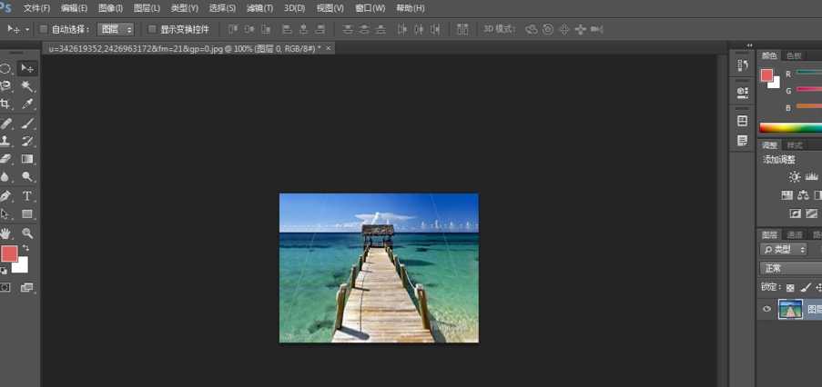Select the Gradient tool
822x387 pixels.
click(x=27, y=159)
